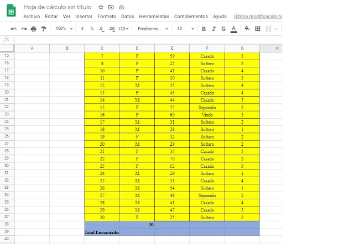Click the select-all corner box
This screenshot has width=354, height=244.
click(x=7, y=48)
